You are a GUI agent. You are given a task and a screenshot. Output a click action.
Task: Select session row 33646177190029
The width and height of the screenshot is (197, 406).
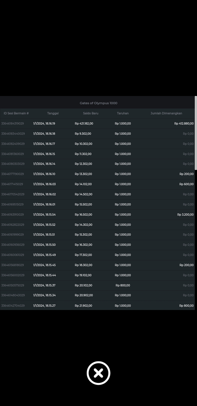click(x=13, y=174)
